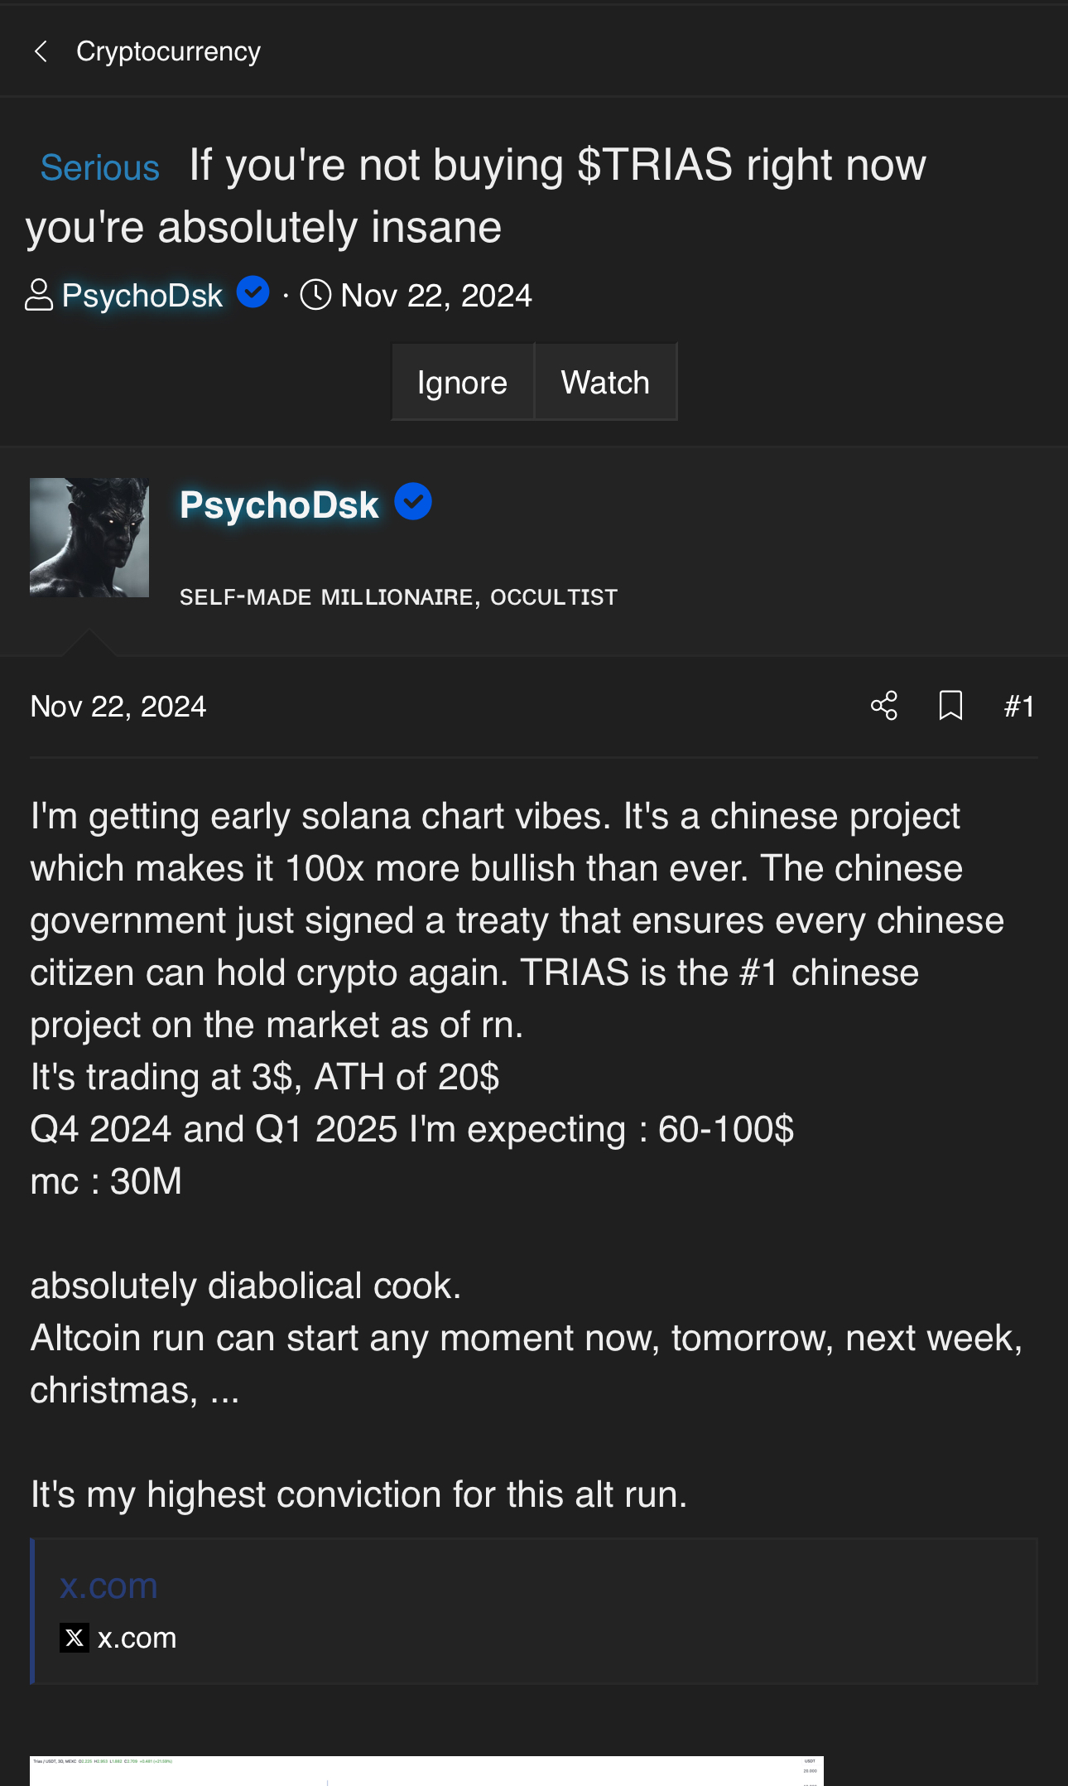The width and height of the screenshot is (1068, 1786).
Task: Open the TRIAS price chart thumbnail
Action: point(426,1771)
